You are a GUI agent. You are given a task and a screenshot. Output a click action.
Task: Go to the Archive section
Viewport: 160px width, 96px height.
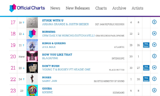(119, 8)
